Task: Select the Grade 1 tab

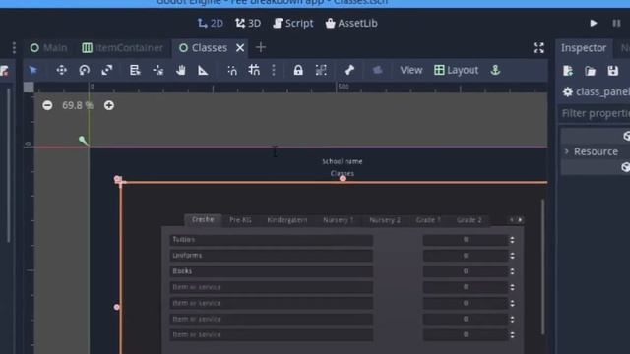Action: point(428,220)
